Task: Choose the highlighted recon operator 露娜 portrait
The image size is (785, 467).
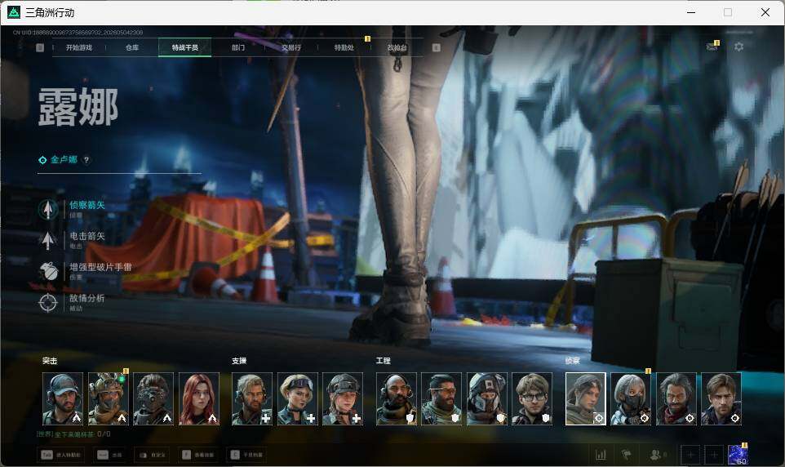Action: pos(586,399)
